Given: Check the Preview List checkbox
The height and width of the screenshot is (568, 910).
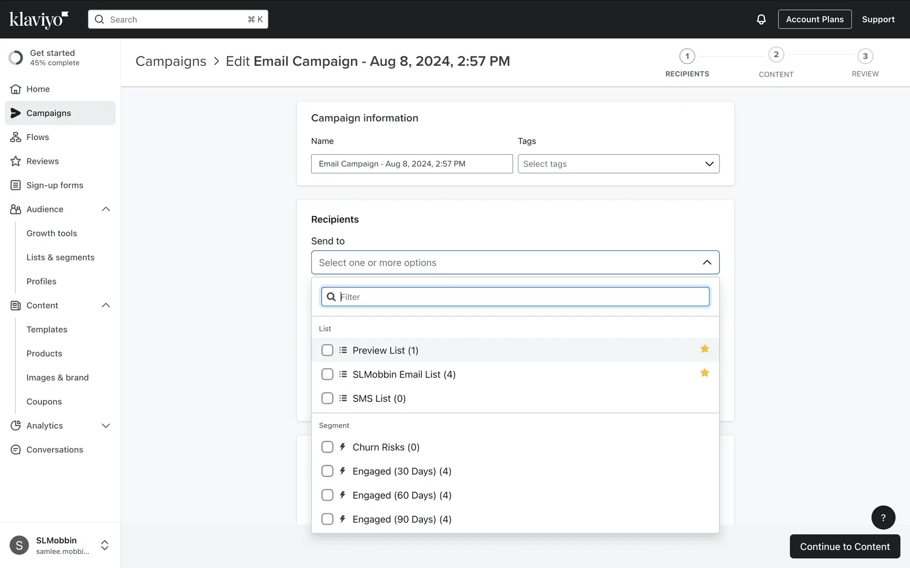Looking at the screenshot, I should [x=327, y=350].
